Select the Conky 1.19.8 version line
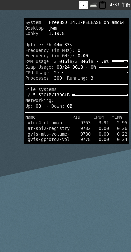Screen dimensions: 131x252 coord(45,33)
